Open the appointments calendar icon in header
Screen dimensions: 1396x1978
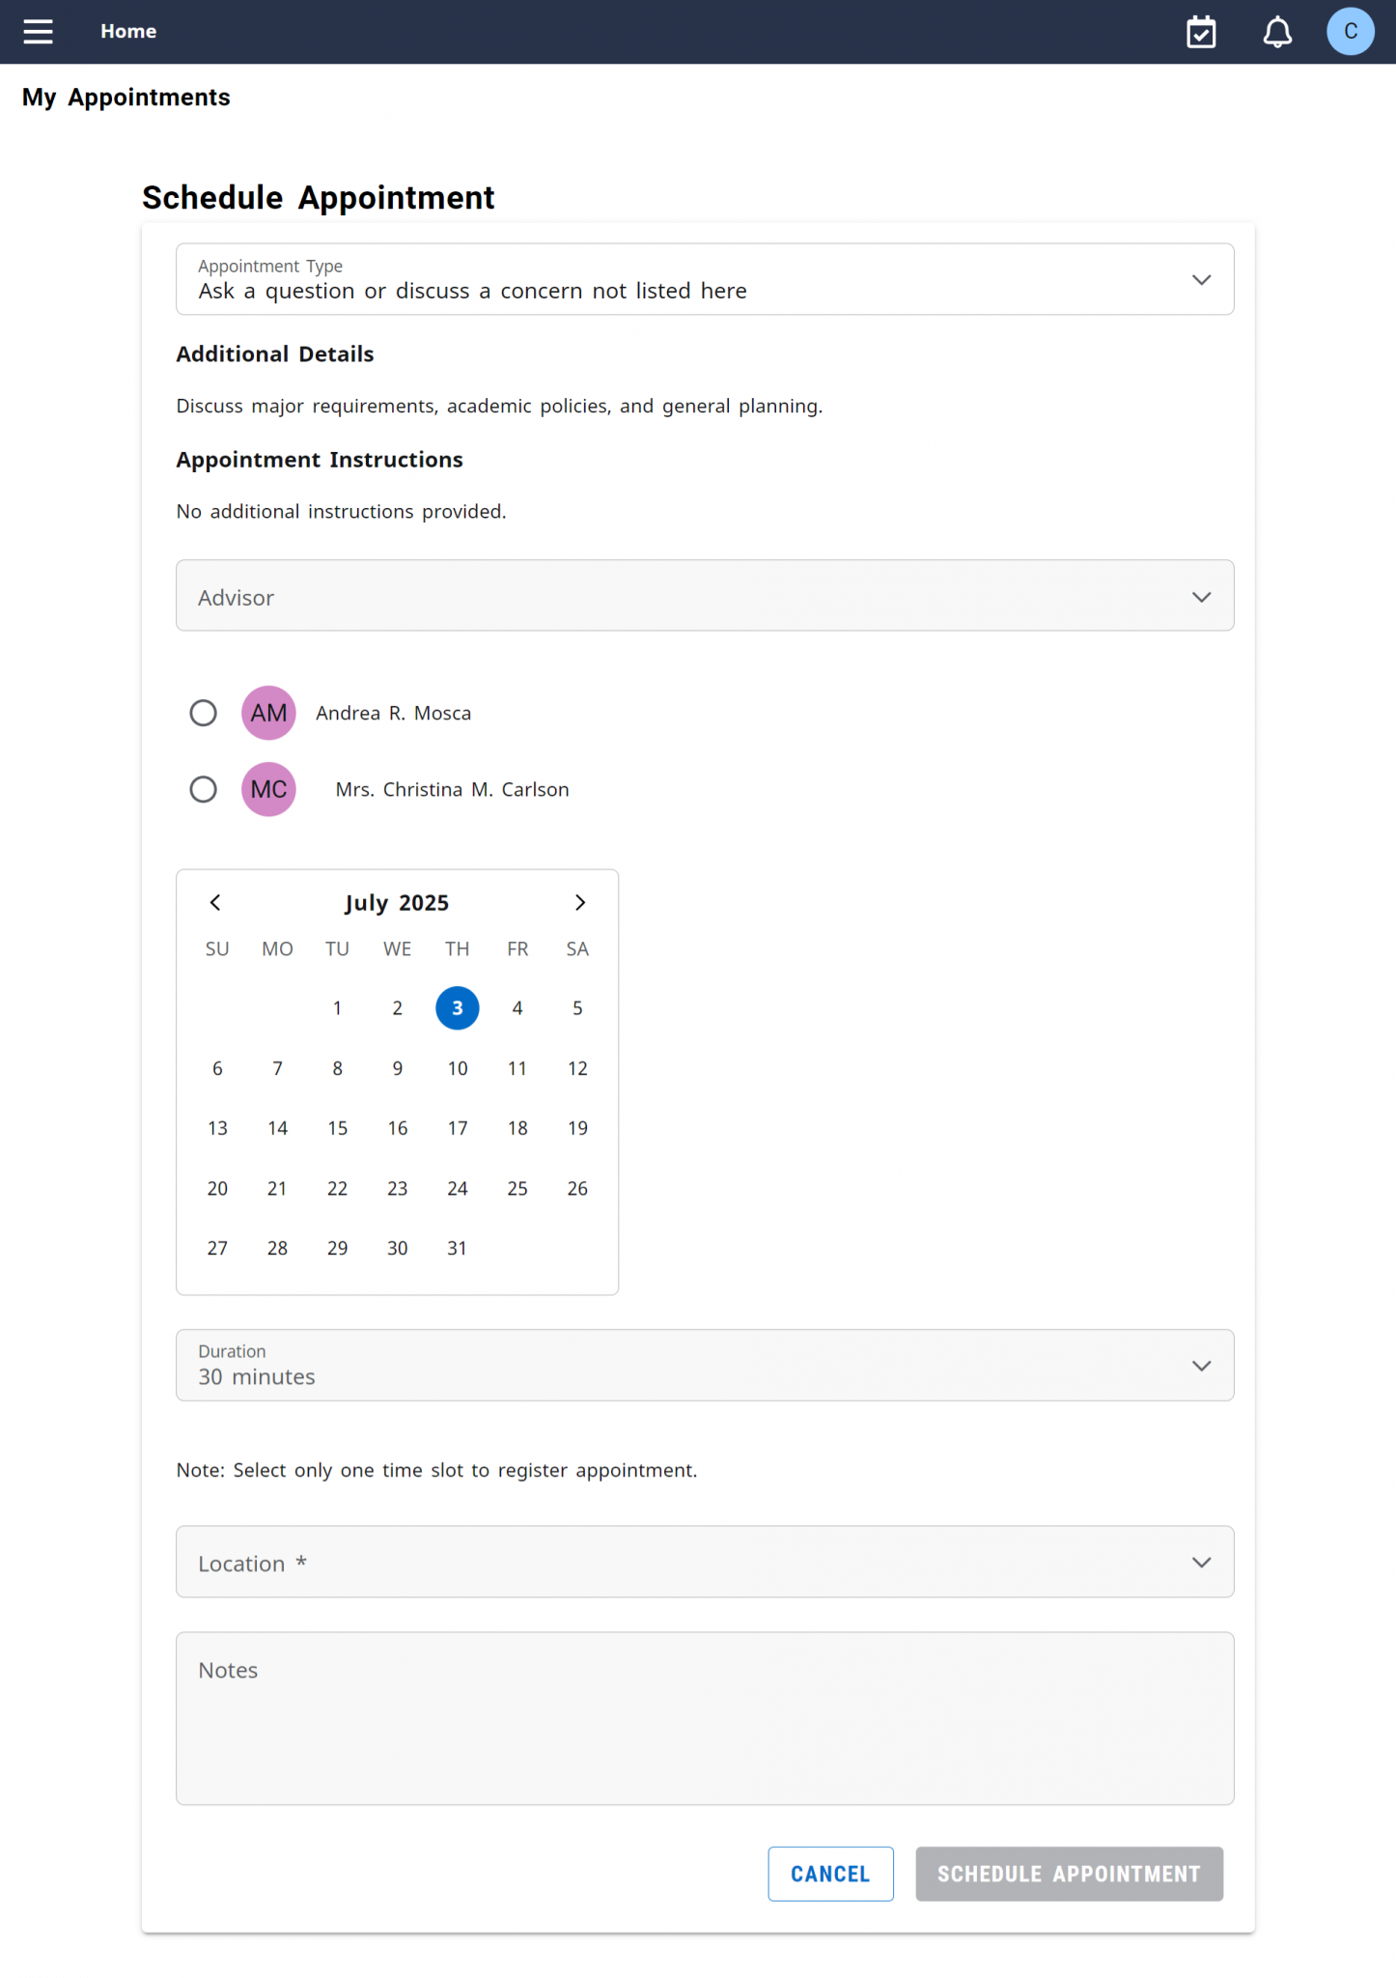(1201, 31)
